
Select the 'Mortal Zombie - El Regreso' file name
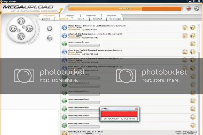point(97,26)
